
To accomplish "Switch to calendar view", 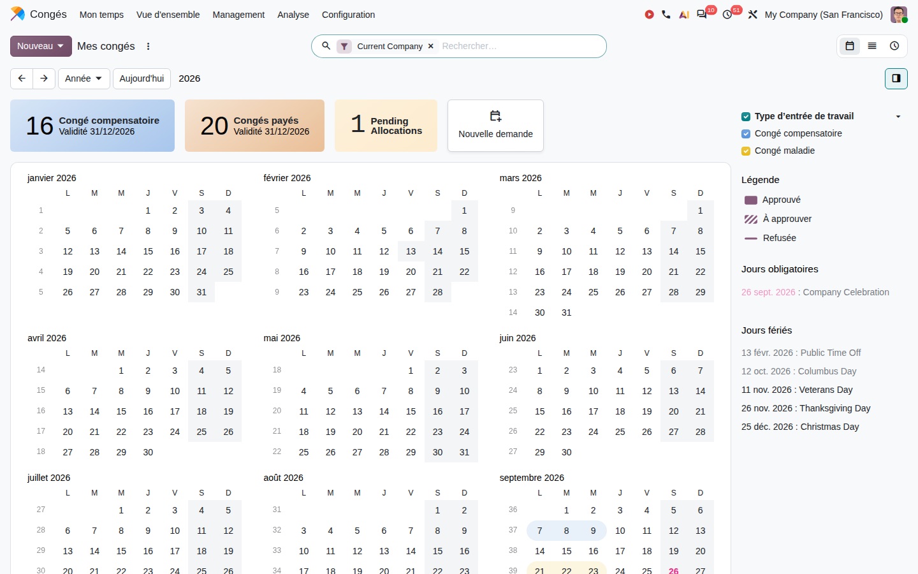I will tap(850, 46).
